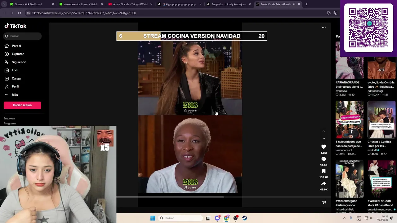Show hidden system tray icons
Viewport: 397px width, 223px height.
[344, 218]
